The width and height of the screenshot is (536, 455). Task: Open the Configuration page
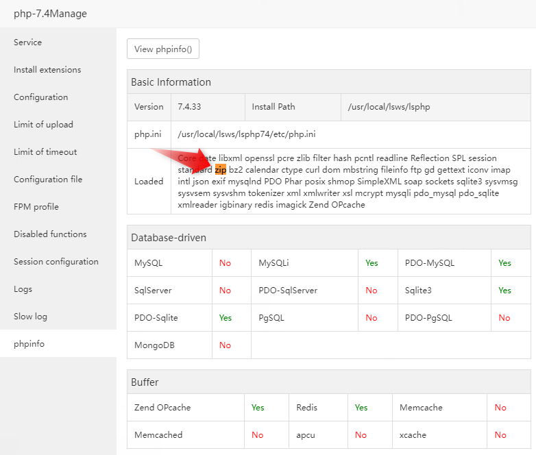pos(40,97)
